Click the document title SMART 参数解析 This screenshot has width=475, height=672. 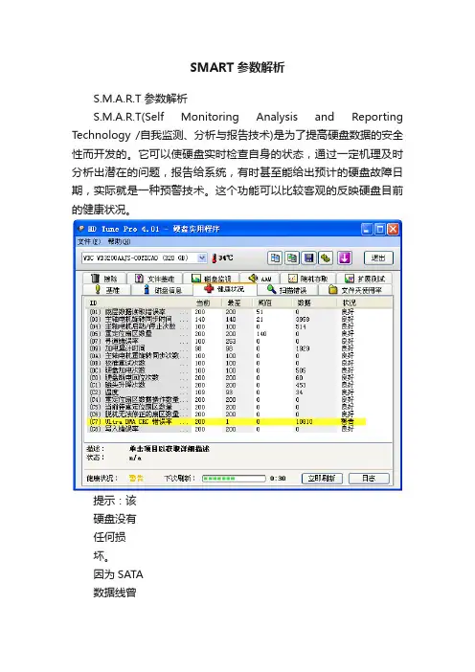tap(237, 67)
